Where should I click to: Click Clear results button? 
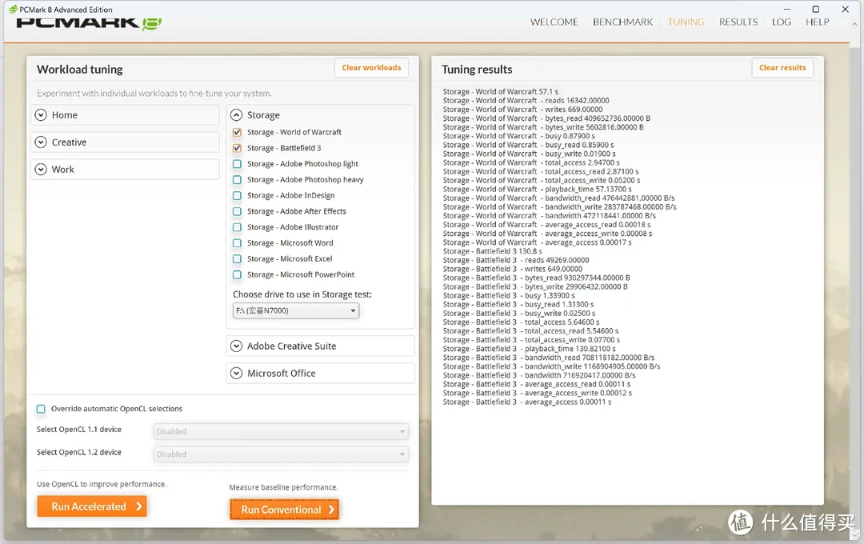[782, 68]
